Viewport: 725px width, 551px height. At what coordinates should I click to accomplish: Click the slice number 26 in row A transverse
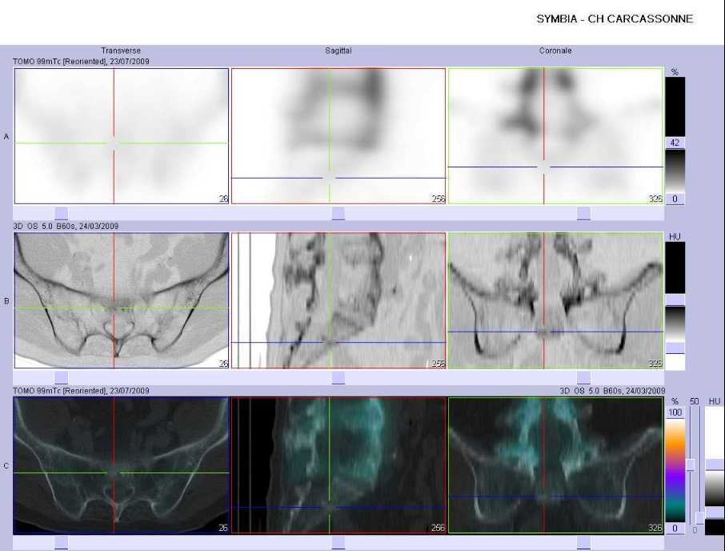pyautogui.click(x=223, y=199)
